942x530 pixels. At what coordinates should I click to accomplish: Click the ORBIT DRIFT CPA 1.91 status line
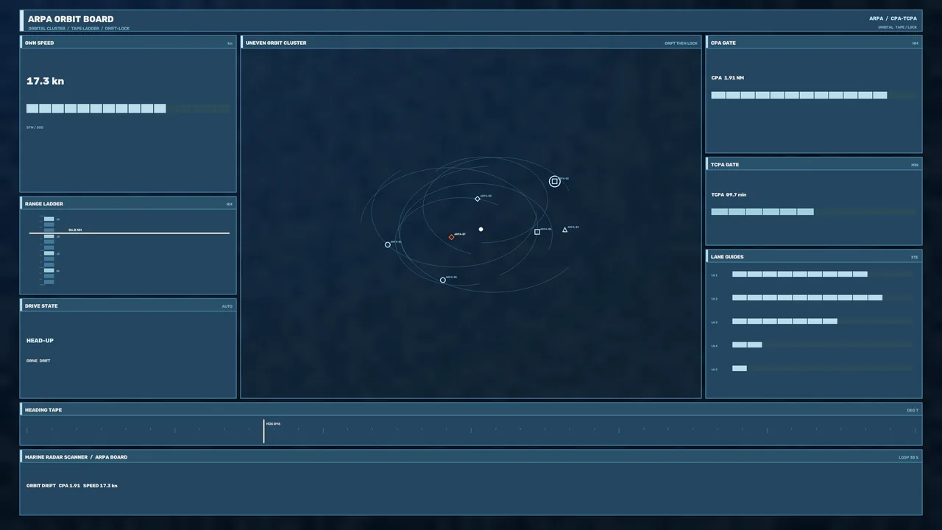pos(72,486)
